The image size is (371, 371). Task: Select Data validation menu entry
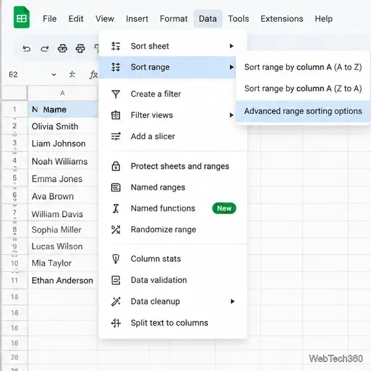coord(173,280)
